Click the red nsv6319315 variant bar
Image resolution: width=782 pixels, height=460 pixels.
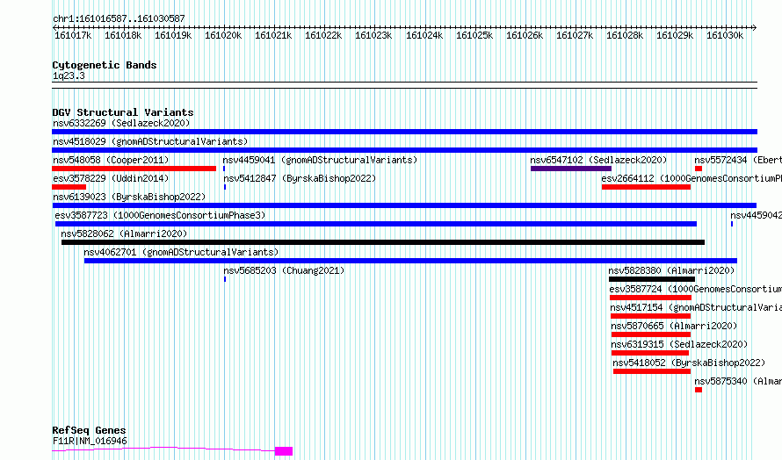pyautogui.click(x=650, y=353)
